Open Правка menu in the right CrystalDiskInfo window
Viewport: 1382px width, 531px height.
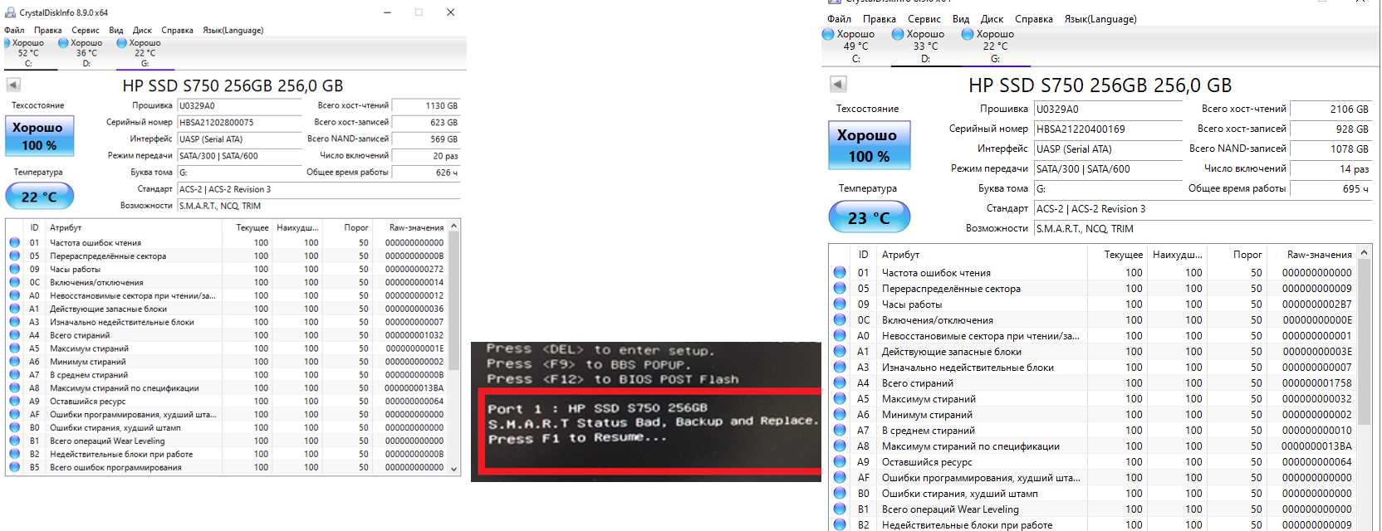pos(880,18)
